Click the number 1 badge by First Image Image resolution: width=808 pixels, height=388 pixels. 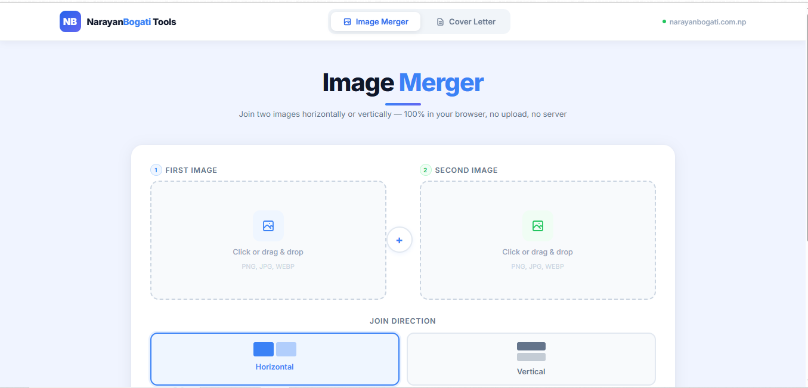pos(156,170)
